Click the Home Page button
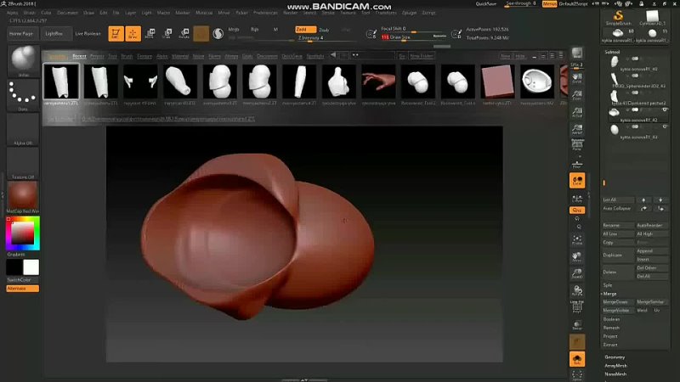This screenshot has width=680, height=382. coord(21,33)
